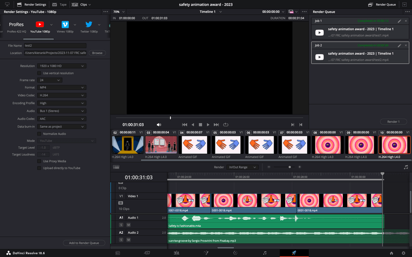The image size is (412, 257).
Task: Edit Job 1 with the pencil icon
Action: tap(399, 21)
